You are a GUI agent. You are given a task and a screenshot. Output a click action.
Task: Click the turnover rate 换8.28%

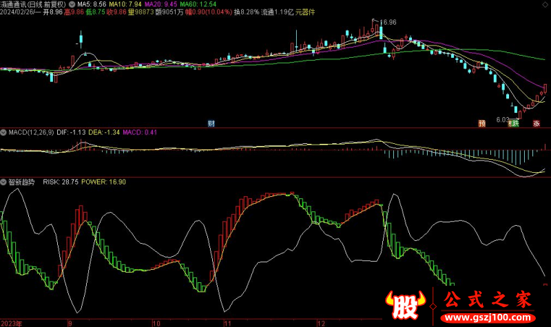point(247,12)
